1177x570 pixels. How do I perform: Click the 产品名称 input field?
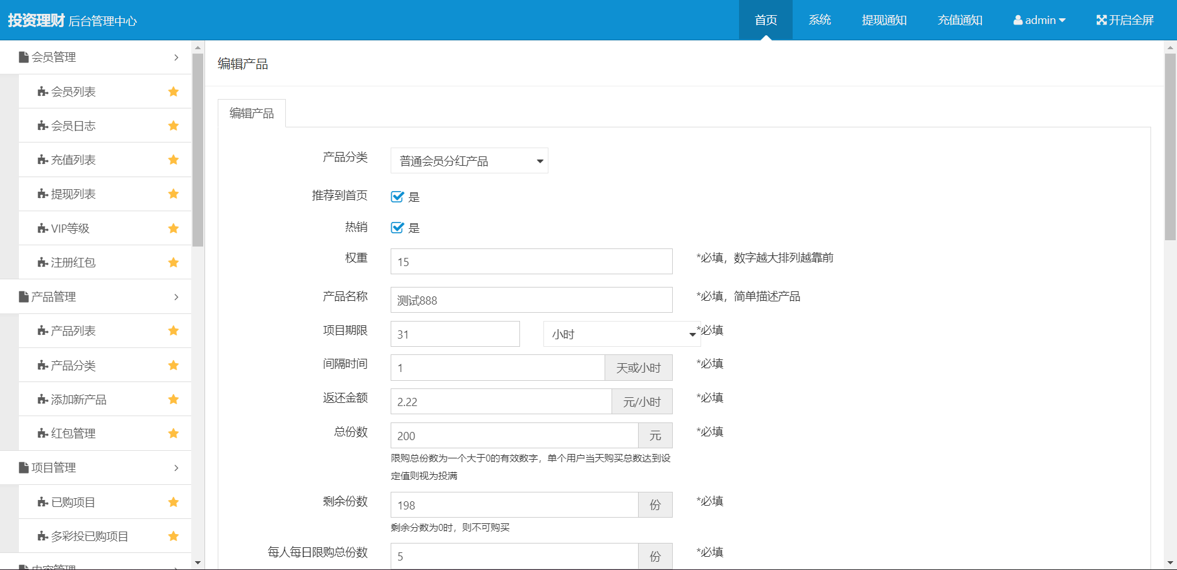(531, 300)
